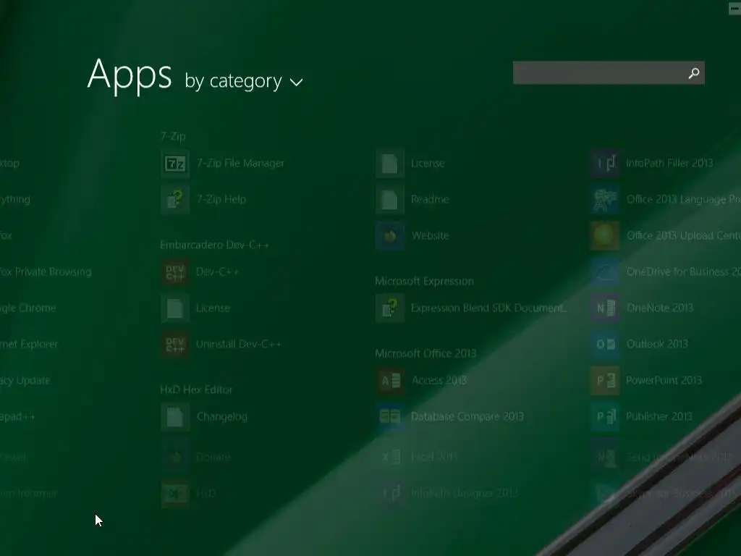
Task: Select the Microsoft Expression category header
Action: pyautogui.click(x=424, y=282)
